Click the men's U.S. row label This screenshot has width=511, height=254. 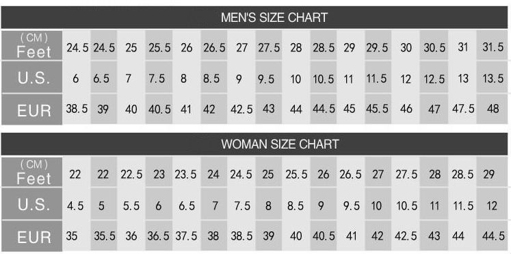(x=31, y=77)
